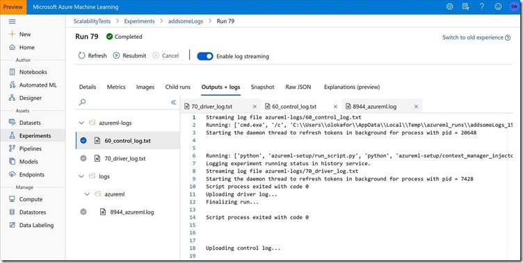Image resolution: width=523 pixels, height=263 pixels.
Task: Open the SW user account avatar
Action: tap(514, 7)
